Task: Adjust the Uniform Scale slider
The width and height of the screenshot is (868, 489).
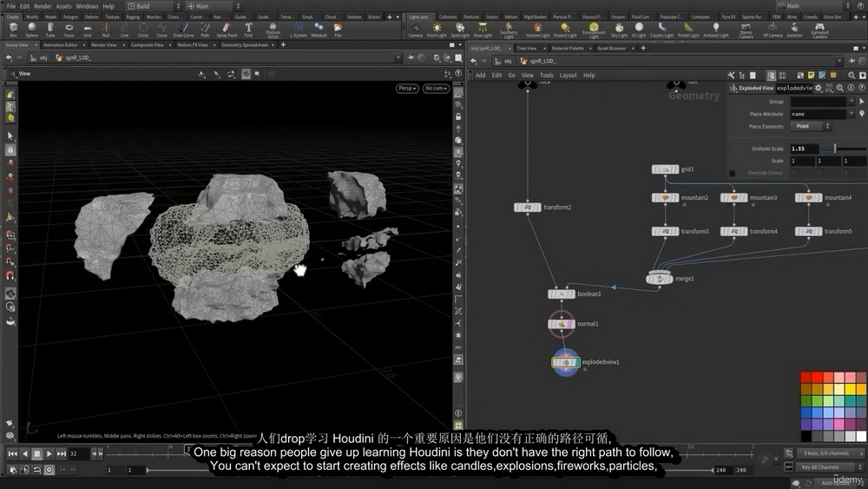Action: tap(843, 149)
